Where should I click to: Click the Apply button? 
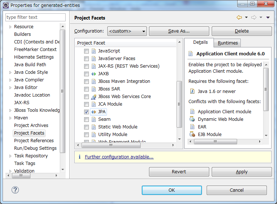coord(242,172)
